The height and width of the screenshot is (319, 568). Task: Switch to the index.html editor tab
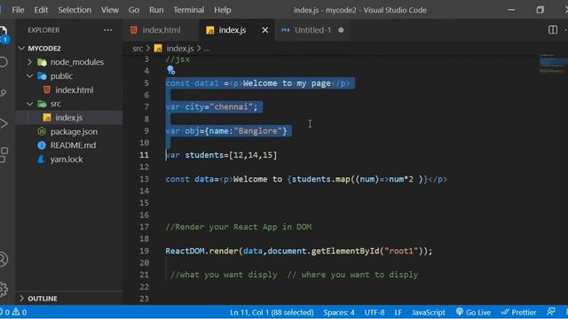pos(161,30)
